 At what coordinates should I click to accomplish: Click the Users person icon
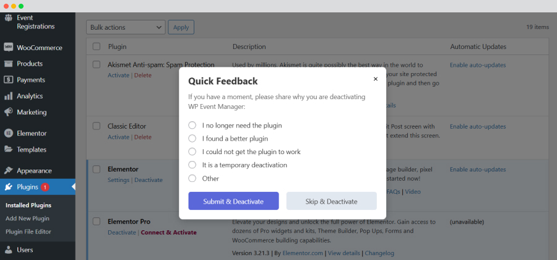coord(9,249)
